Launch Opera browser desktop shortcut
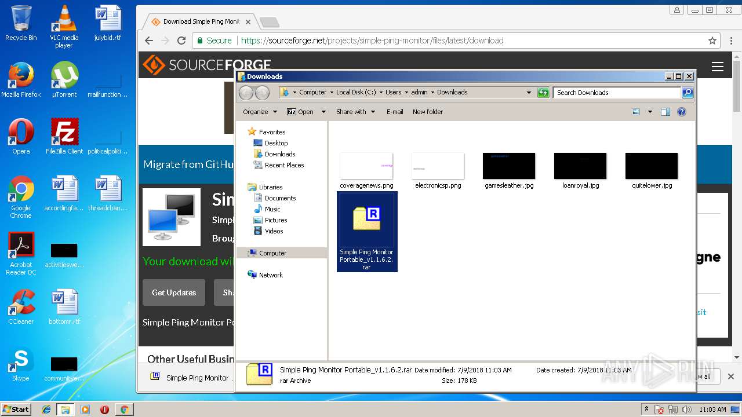Screen dimensions: 742x417 [21, 137]
